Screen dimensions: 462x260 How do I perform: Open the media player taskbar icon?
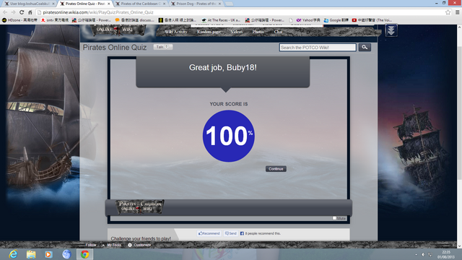click(x=48, y=254)
